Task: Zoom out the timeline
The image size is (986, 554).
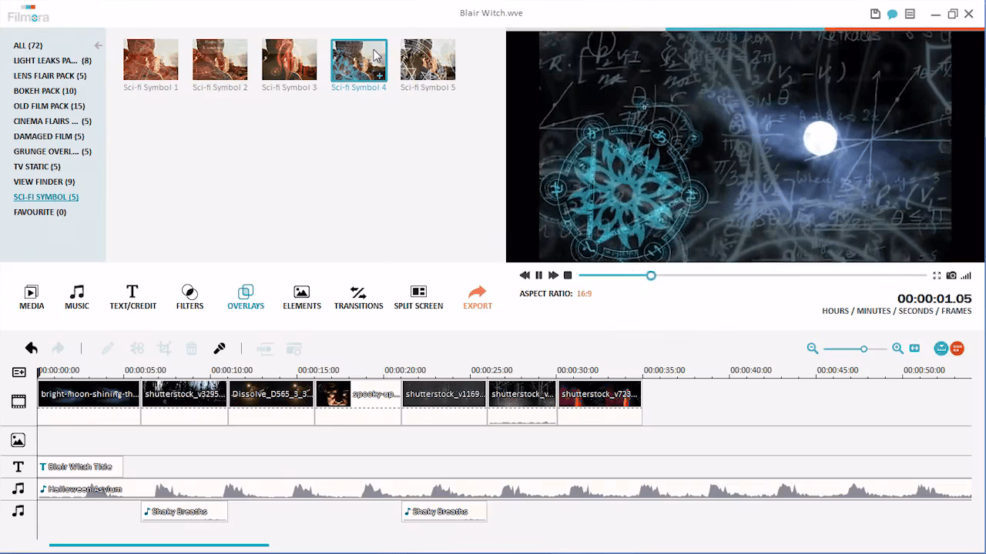Action: coord(812,349)
